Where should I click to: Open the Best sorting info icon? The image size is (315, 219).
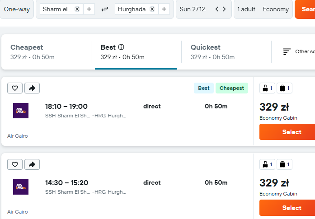(121, 47)
